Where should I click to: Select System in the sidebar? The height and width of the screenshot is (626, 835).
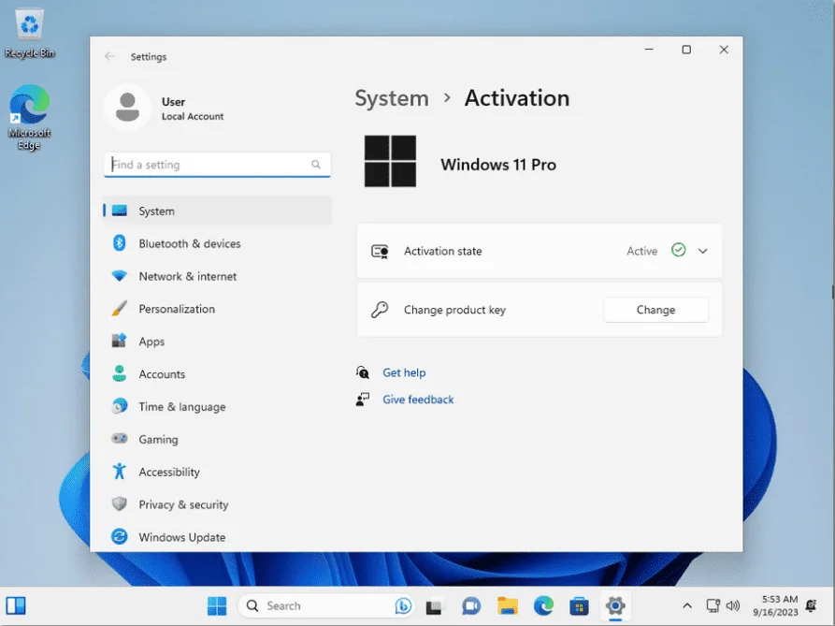(x=217, y=211)
